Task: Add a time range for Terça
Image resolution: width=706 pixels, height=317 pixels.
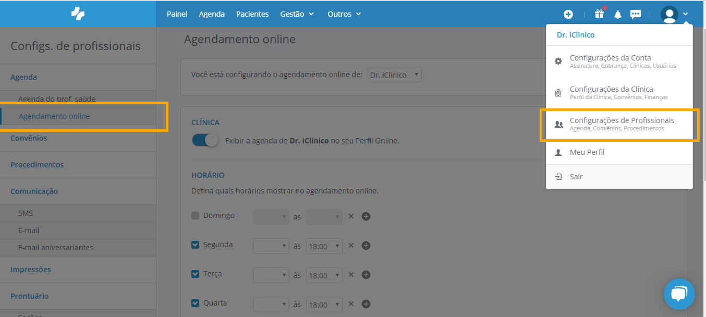Action: tap(366, 274)
